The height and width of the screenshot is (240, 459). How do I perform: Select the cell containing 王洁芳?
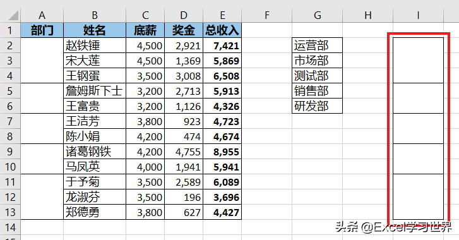(x=95, y=121)
